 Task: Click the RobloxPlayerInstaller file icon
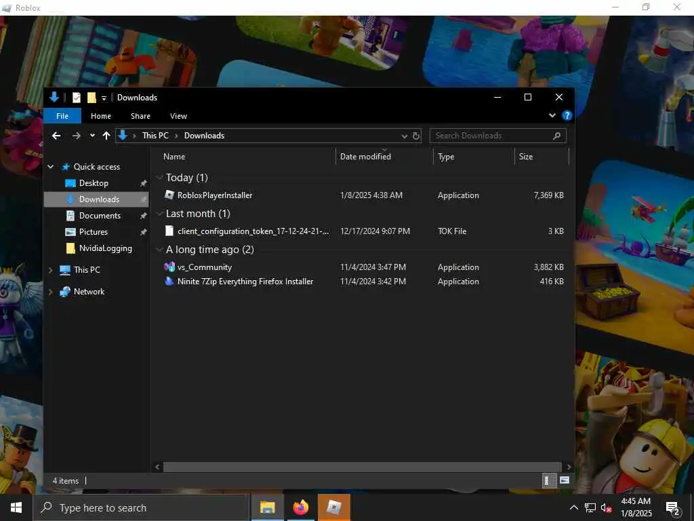[x=169, y=195]
